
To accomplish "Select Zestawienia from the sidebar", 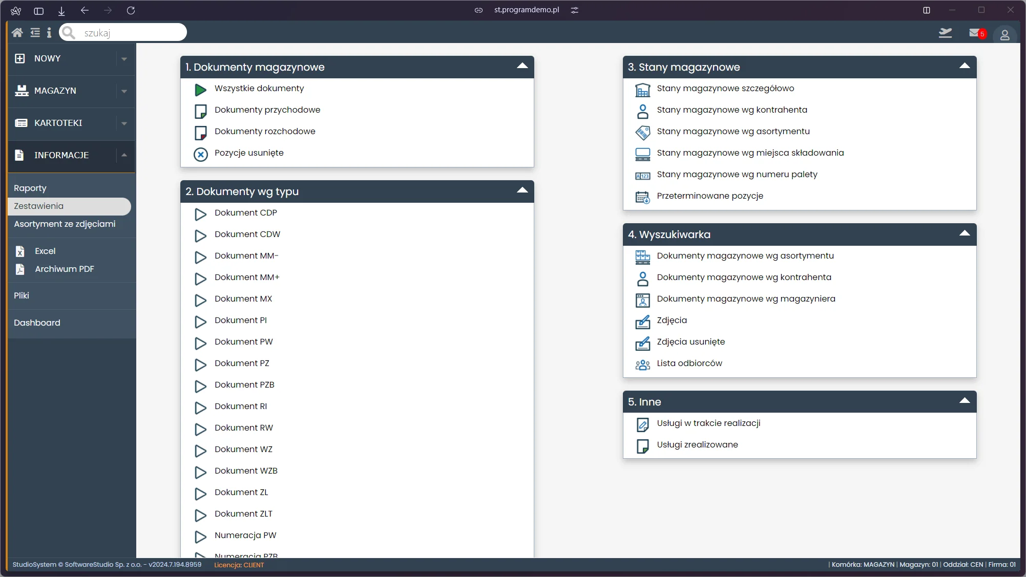I will [68, 206].
